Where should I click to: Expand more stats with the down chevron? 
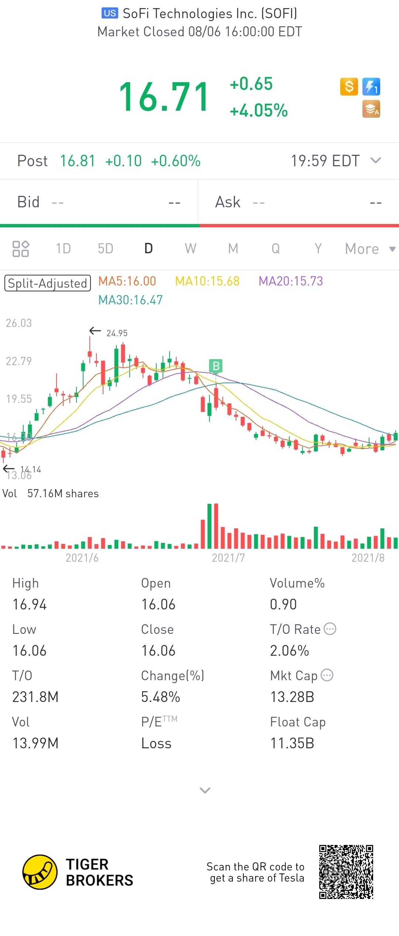(x=205, y=790)
